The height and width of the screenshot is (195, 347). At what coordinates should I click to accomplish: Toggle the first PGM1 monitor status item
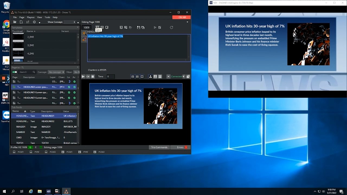[x=18, y=152]
